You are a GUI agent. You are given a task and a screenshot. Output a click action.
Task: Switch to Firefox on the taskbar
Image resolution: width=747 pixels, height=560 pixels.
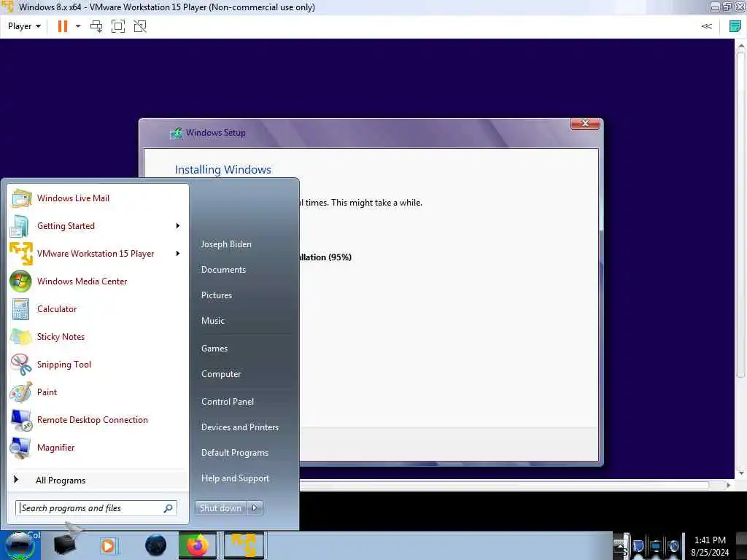coord(197,545)
